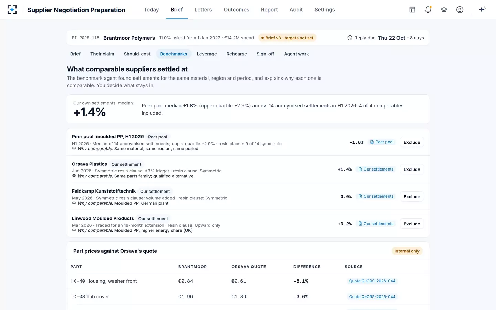Click the Brantmoor Polymers supplier name

click(x=129, y=38)
